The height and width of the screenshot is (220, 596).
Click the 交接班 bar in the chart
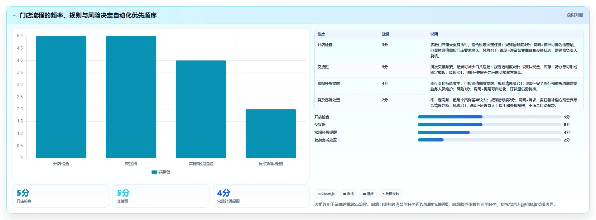click(x=131, y=97)
